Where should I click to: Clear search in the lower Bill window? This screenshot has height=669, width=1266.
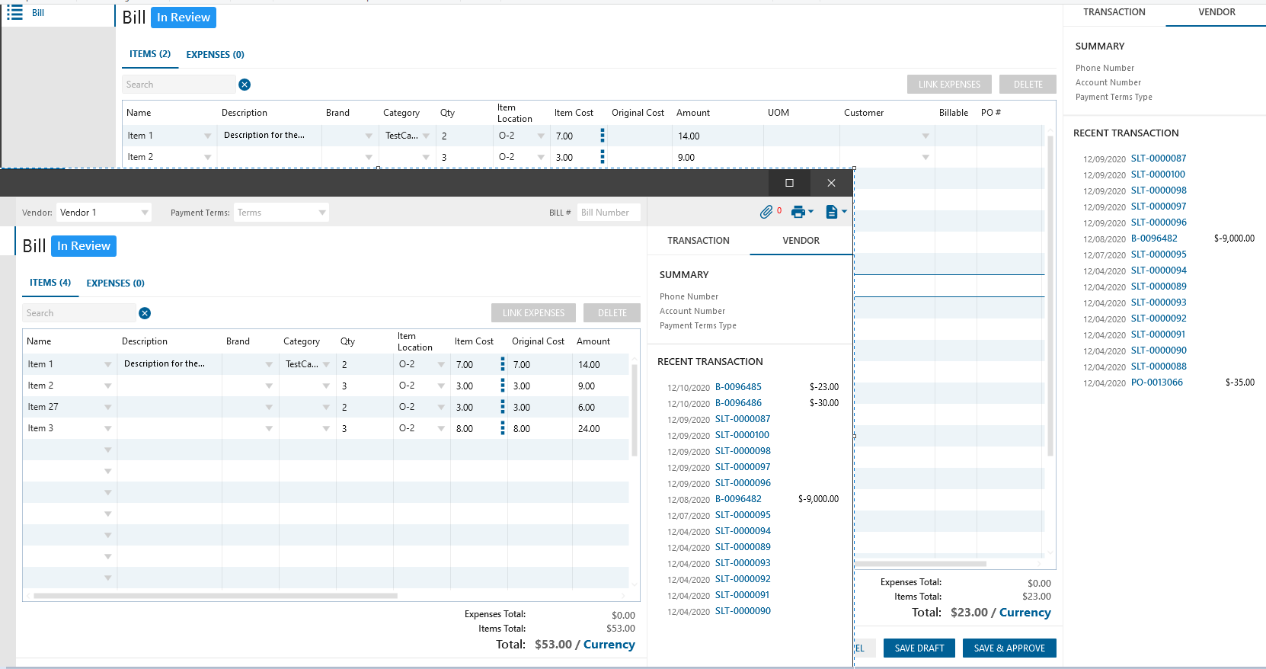coord(145,313)
